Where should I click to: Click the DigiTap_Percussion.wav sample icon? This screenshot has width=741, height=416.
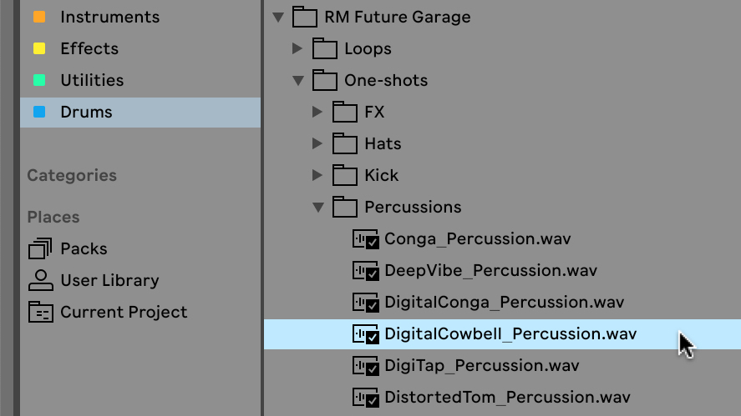[x=365, y=365]
